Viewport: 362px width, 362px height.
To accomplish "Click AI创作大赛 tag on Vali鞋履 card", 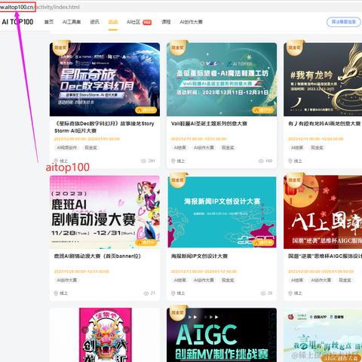I will 204,148.
